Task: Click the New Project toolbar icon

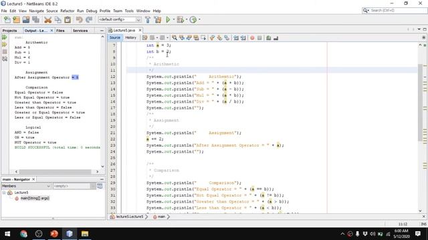Action: coord(16,19)
